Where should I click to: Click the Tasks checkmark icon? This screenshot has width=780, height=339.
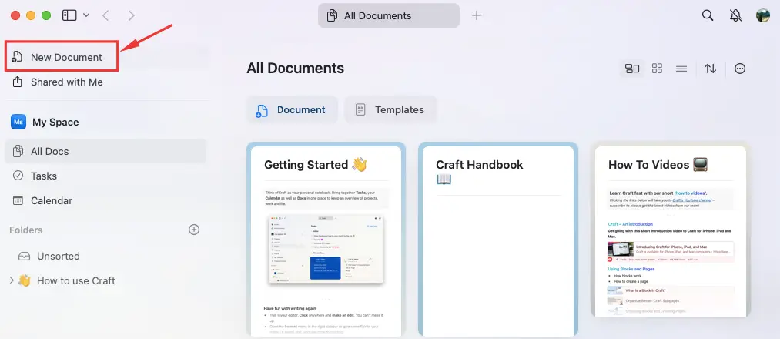click(18, 176)
